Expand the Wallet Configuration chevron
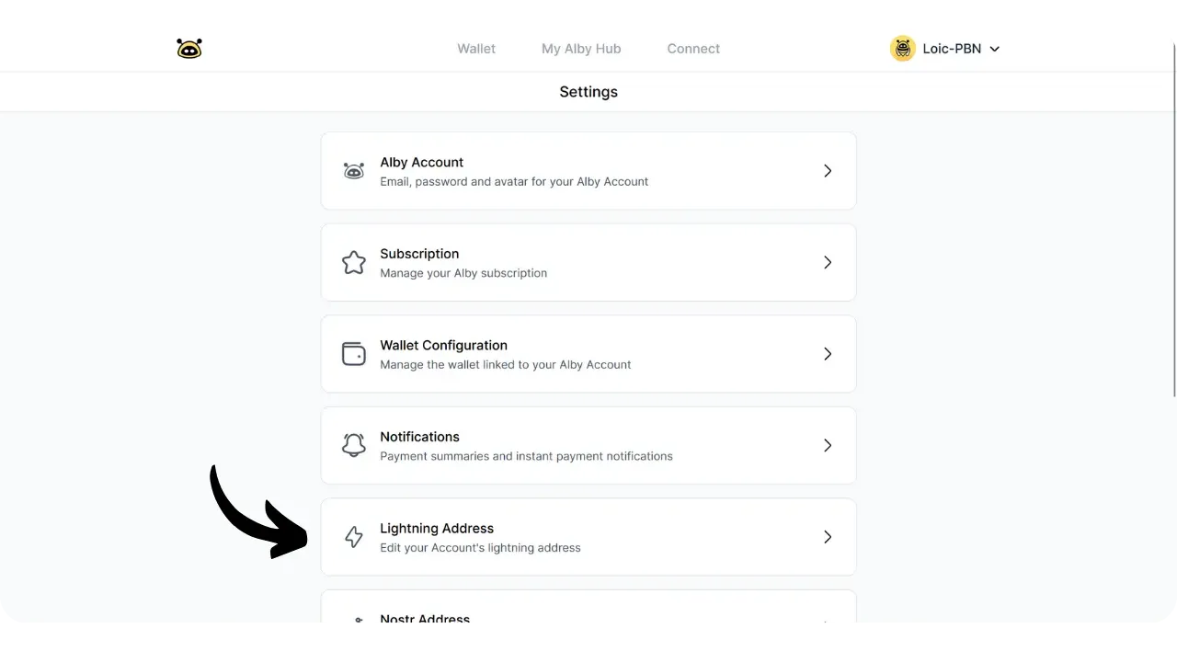 (x=828, y=354)
